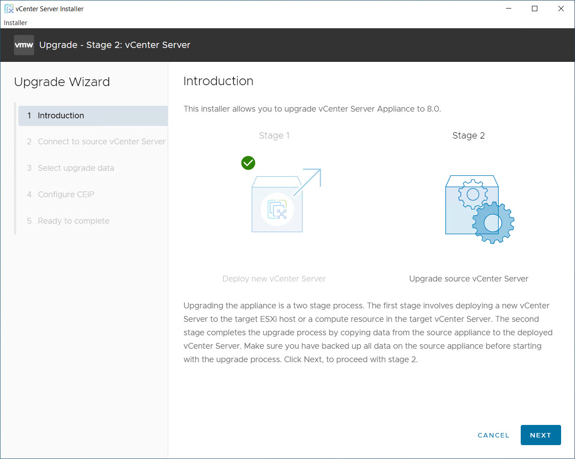
Task: Click the large blue gear in the Stage 2 graphic
Action: click(x=493, y=223)
